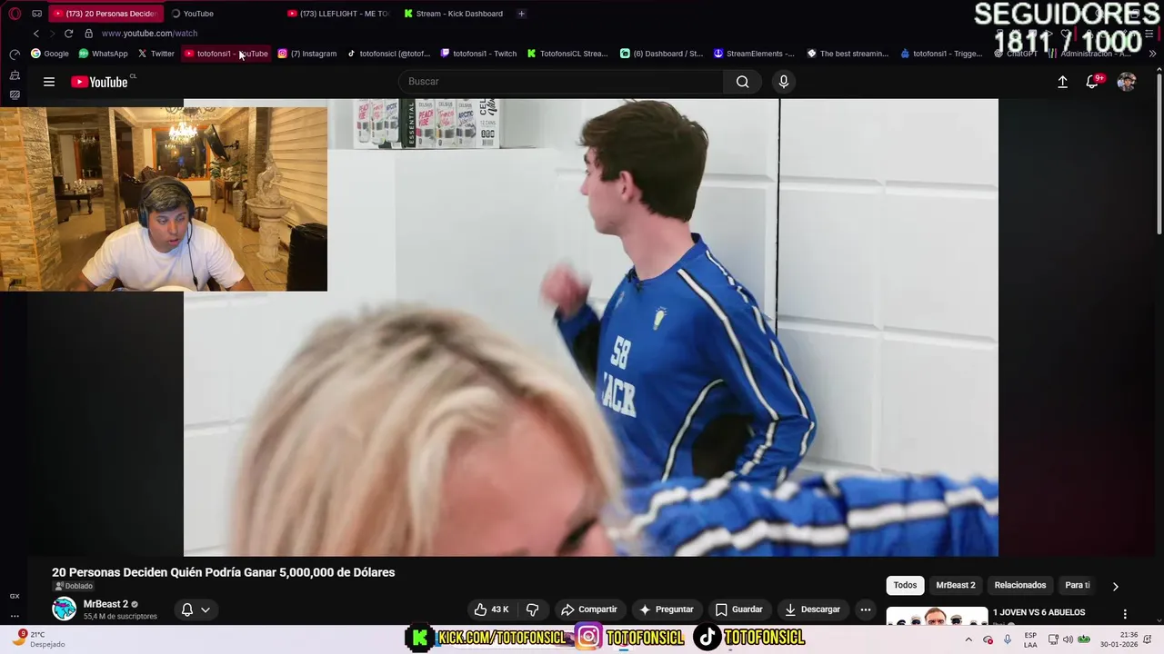Select the Todos filter chip

(x=905, y=585)
